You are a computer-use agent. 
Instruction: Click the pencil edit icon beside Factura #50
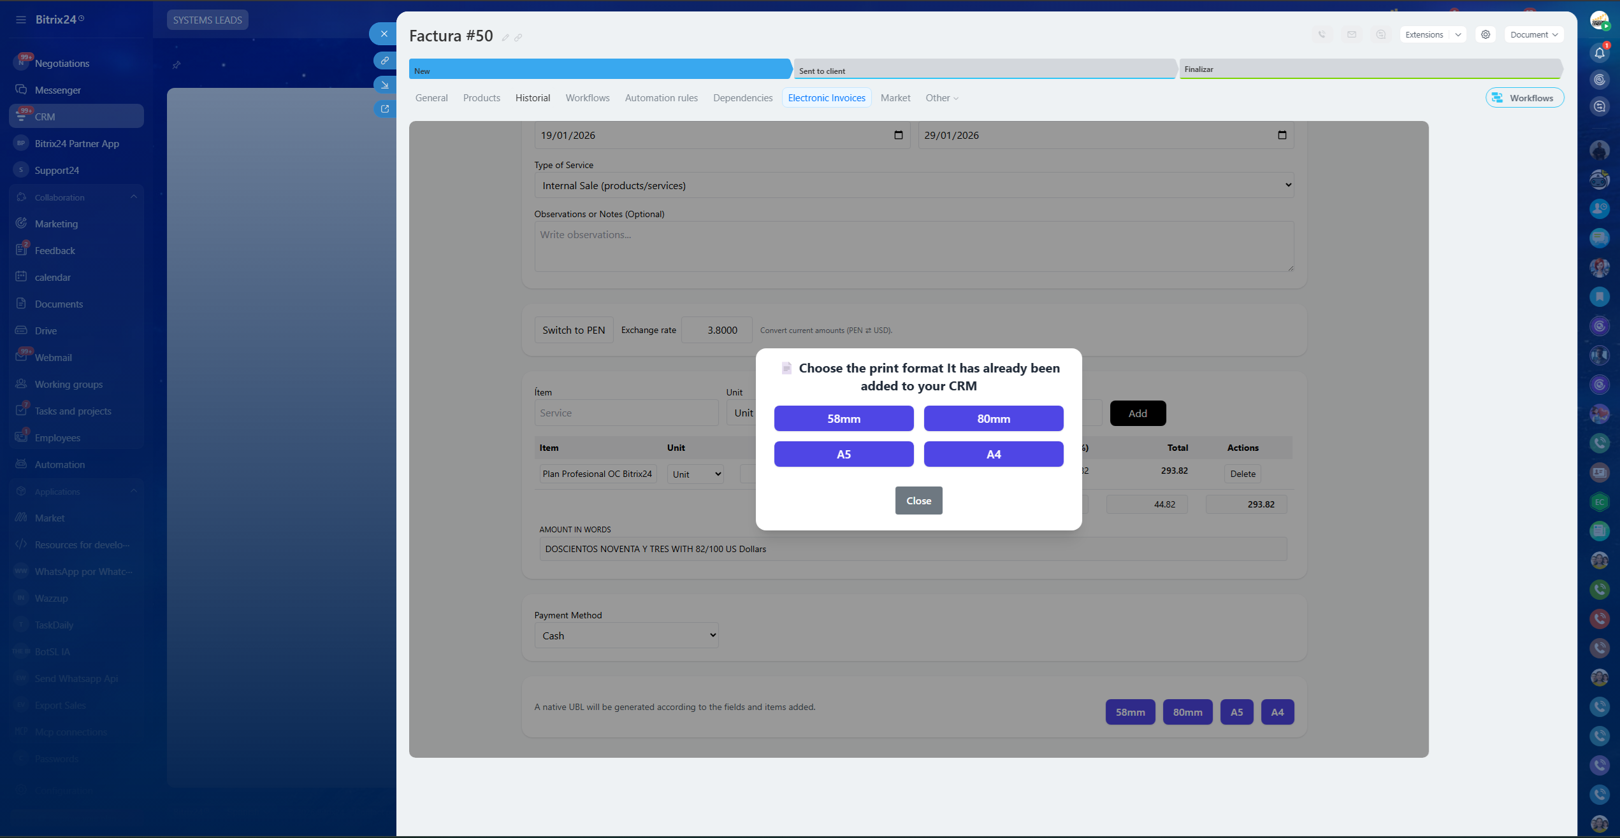tap(505, 38)
